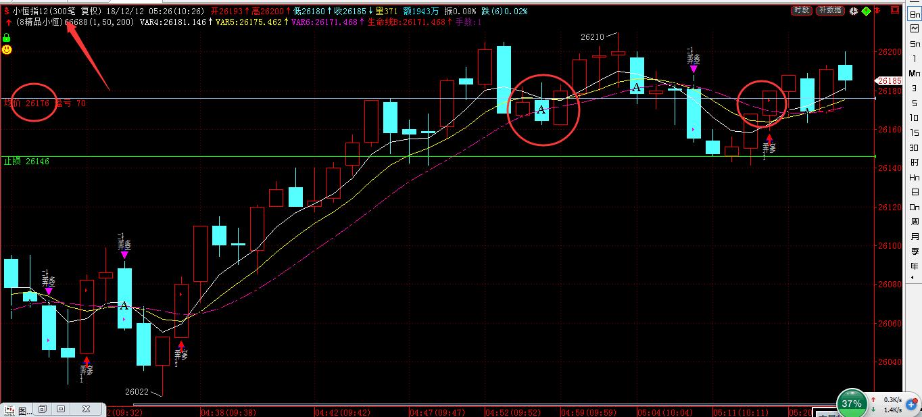The height and width of the screenshot is (417, 922).
Task: Click the maximize-window icon in bottom-left toolbar
Action: [61, 410]
